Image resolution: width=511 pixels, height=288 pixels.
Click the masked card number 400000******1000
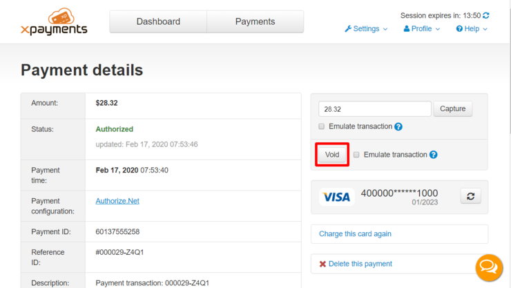399,193
